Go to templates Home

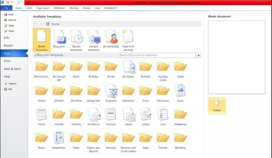(53, 24)
